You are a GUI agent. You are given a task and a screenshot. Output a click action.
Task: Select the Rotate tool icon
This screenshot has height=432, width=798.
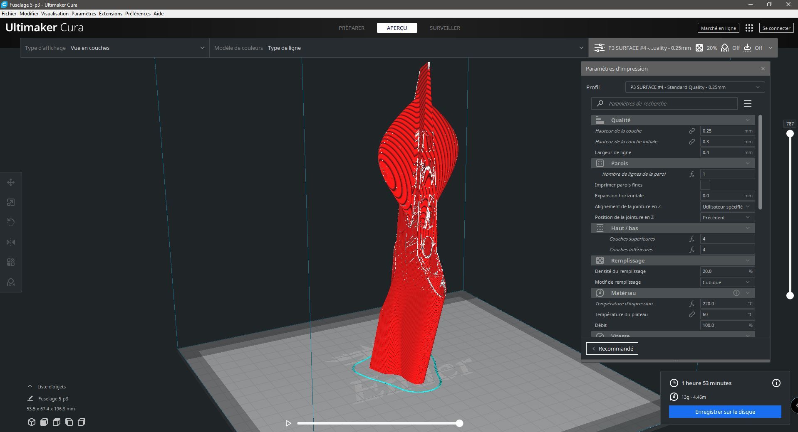11,222
